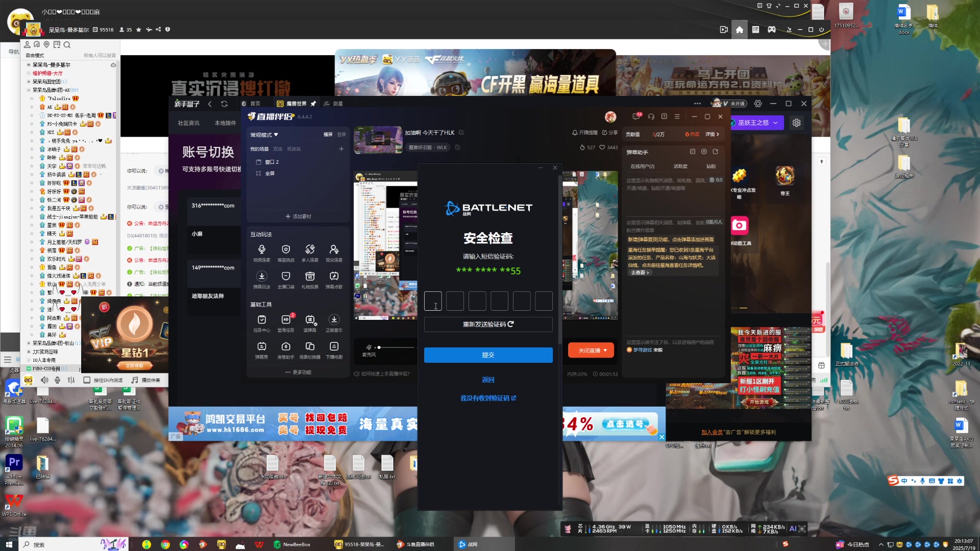The height and width of the screenshot is (551, 980).
Task: Click 返回 back link in Battle.net
Action: pyautogui.click(x=488, y=380)
